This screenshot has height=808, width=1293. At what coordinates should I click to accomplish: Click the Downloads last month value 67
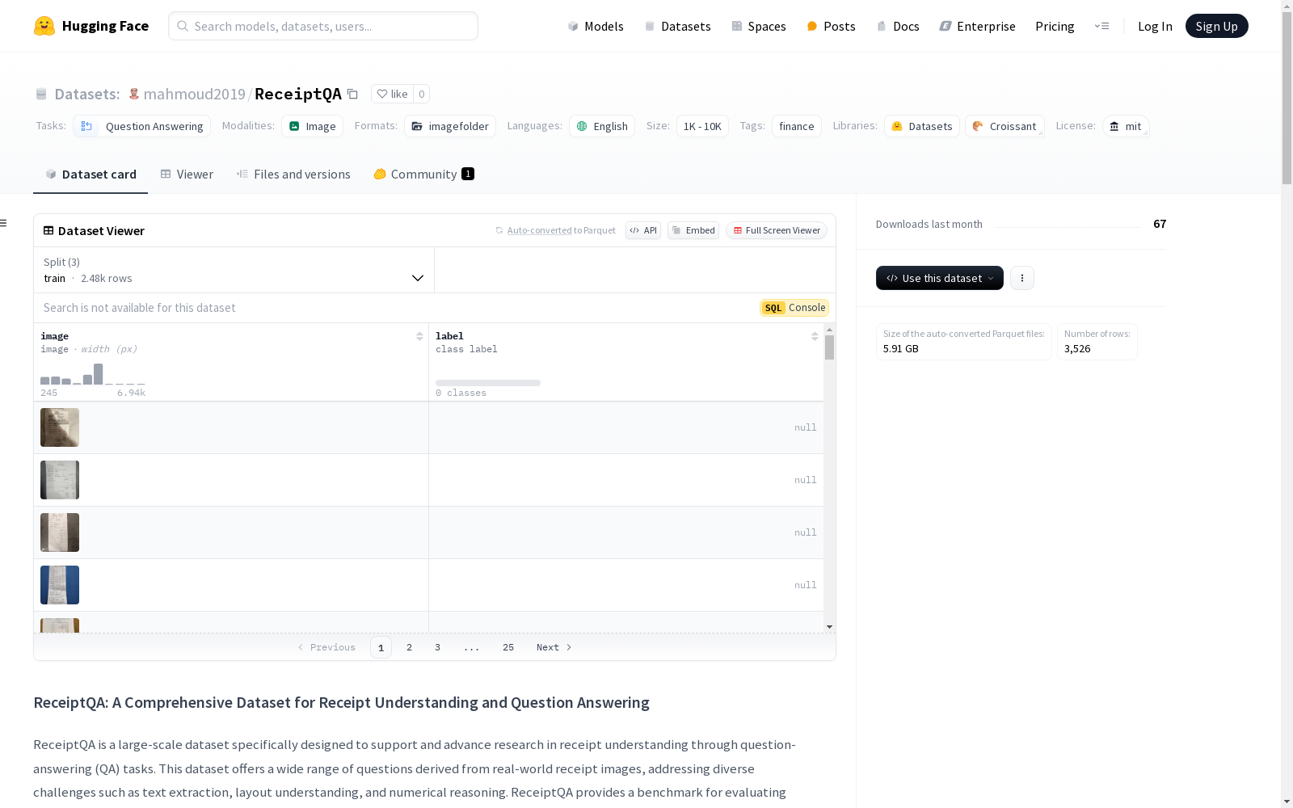click(1160, 224)
